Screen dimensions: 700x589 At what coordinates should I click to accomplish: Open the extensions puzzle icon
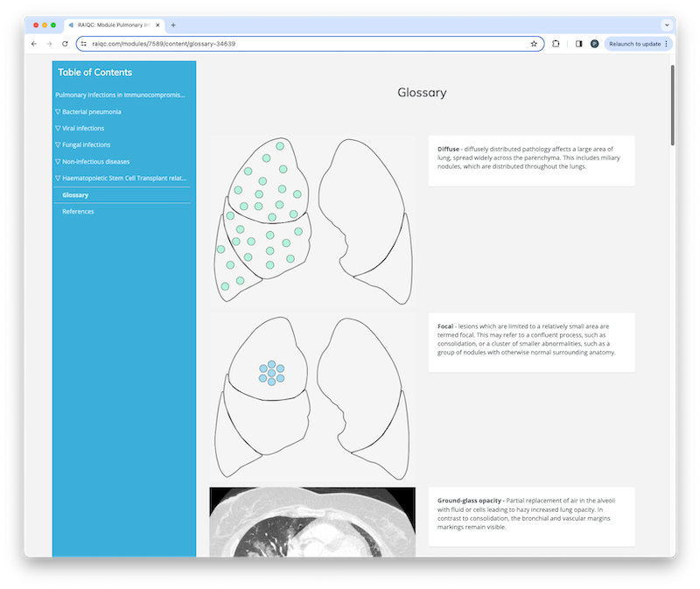coord(556,44)
